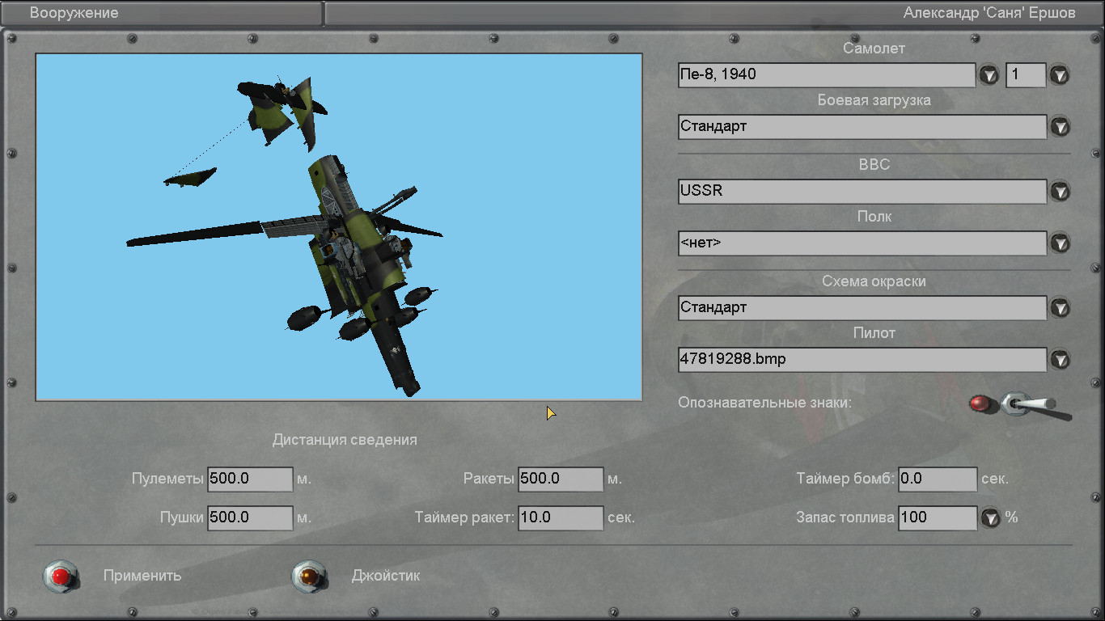This screenshot has width=1105, height=621.
Task: Click the Пе-8, 1940 aircraft field
Action: [x=827, y=75]
